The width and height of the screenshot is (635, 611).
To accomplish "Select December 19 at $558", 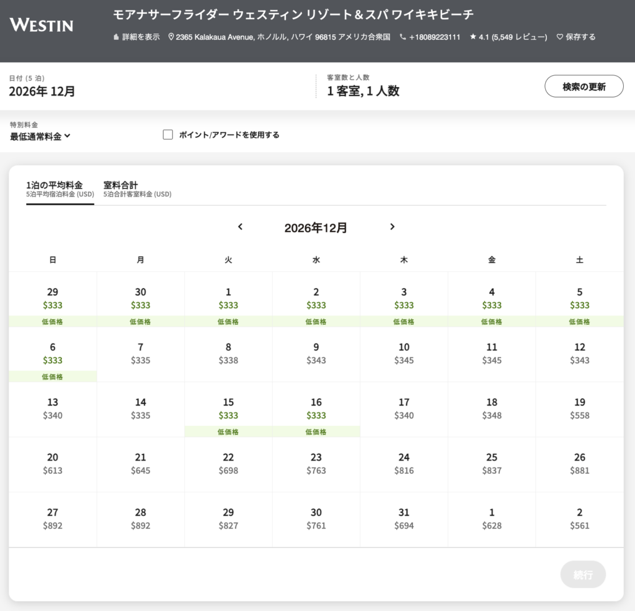I will 580,410.
